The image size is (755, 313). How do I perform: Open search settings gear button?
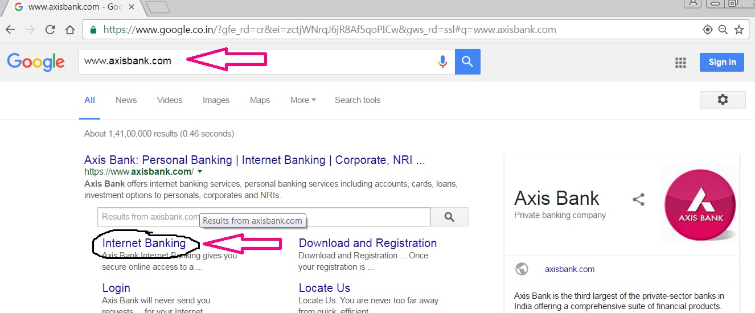(x=723, y=100)
